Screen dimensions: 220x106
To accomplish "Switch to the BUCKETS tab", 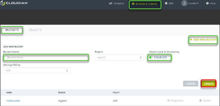I will pyautogui.click(x=12, y=30).
